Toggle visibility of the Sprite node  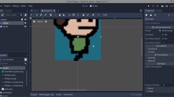pos(25,26)
